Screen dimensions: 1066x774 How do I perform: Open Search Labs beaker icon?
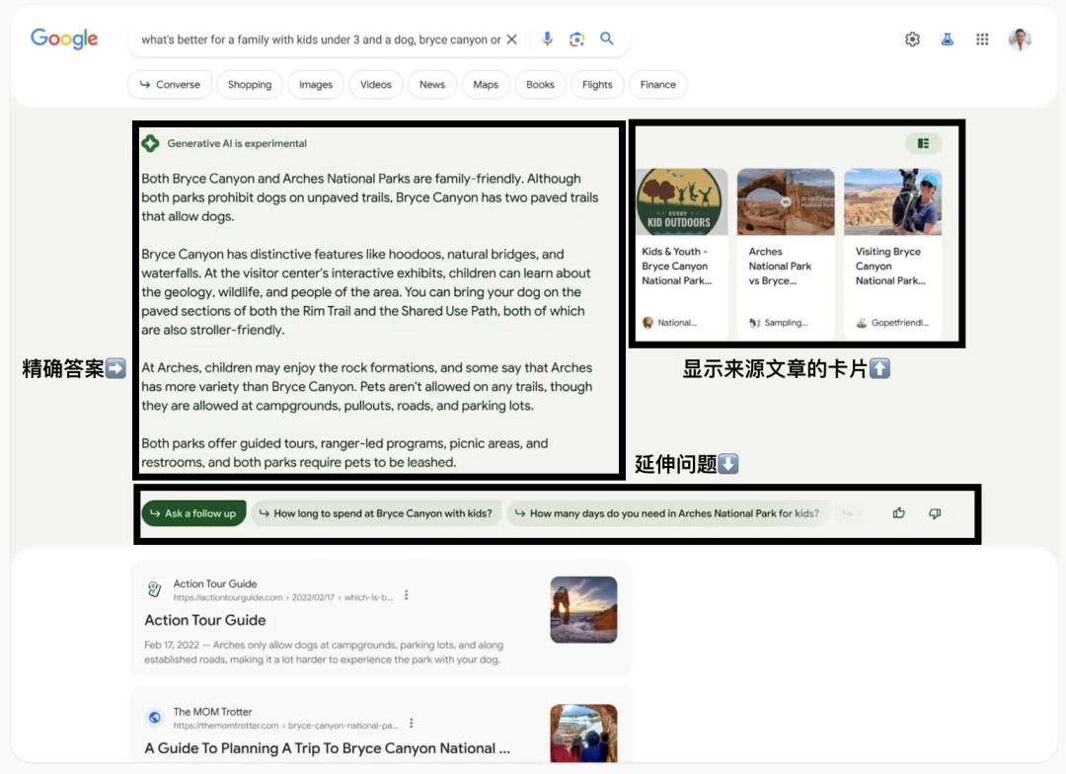coord(947,39)
